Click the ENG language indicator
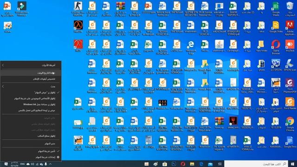The width and height of the screenshot is (297, 167). pos(23,164)
